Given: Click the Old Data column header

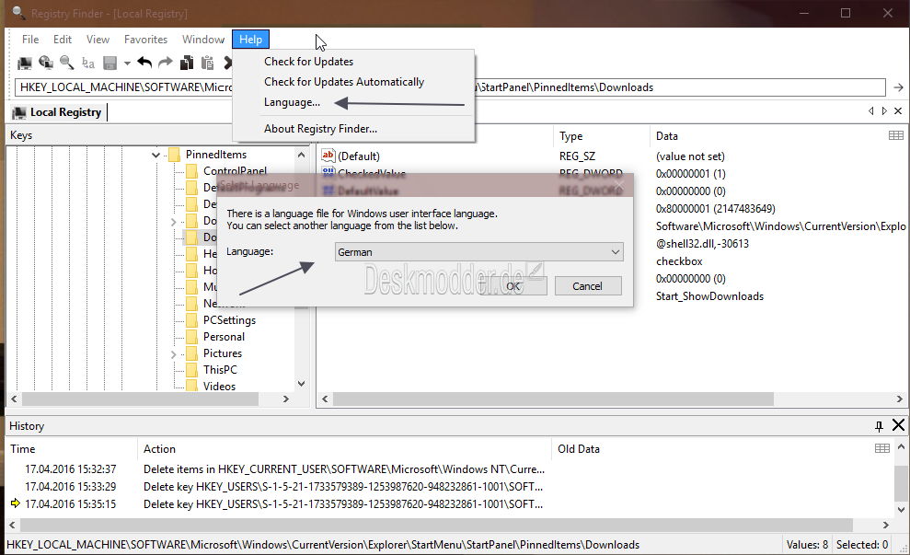Looking at the screenshot, I should coord(579,449).
